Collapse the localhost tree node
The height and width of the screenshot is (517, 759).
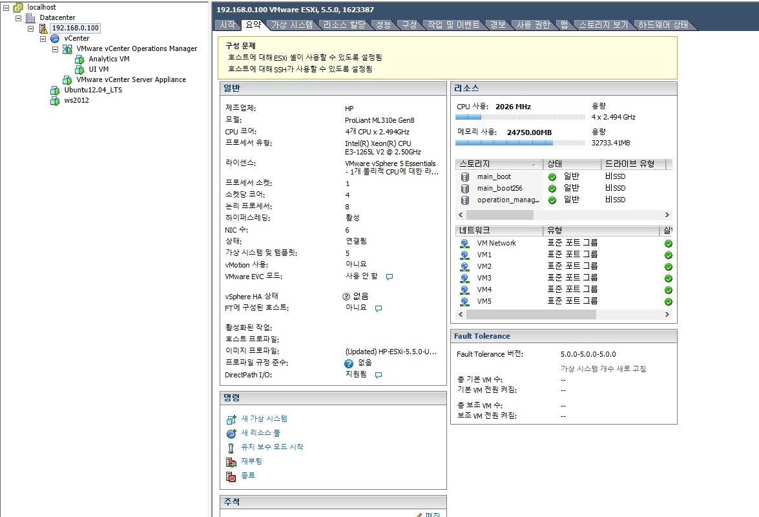(6, 8)
